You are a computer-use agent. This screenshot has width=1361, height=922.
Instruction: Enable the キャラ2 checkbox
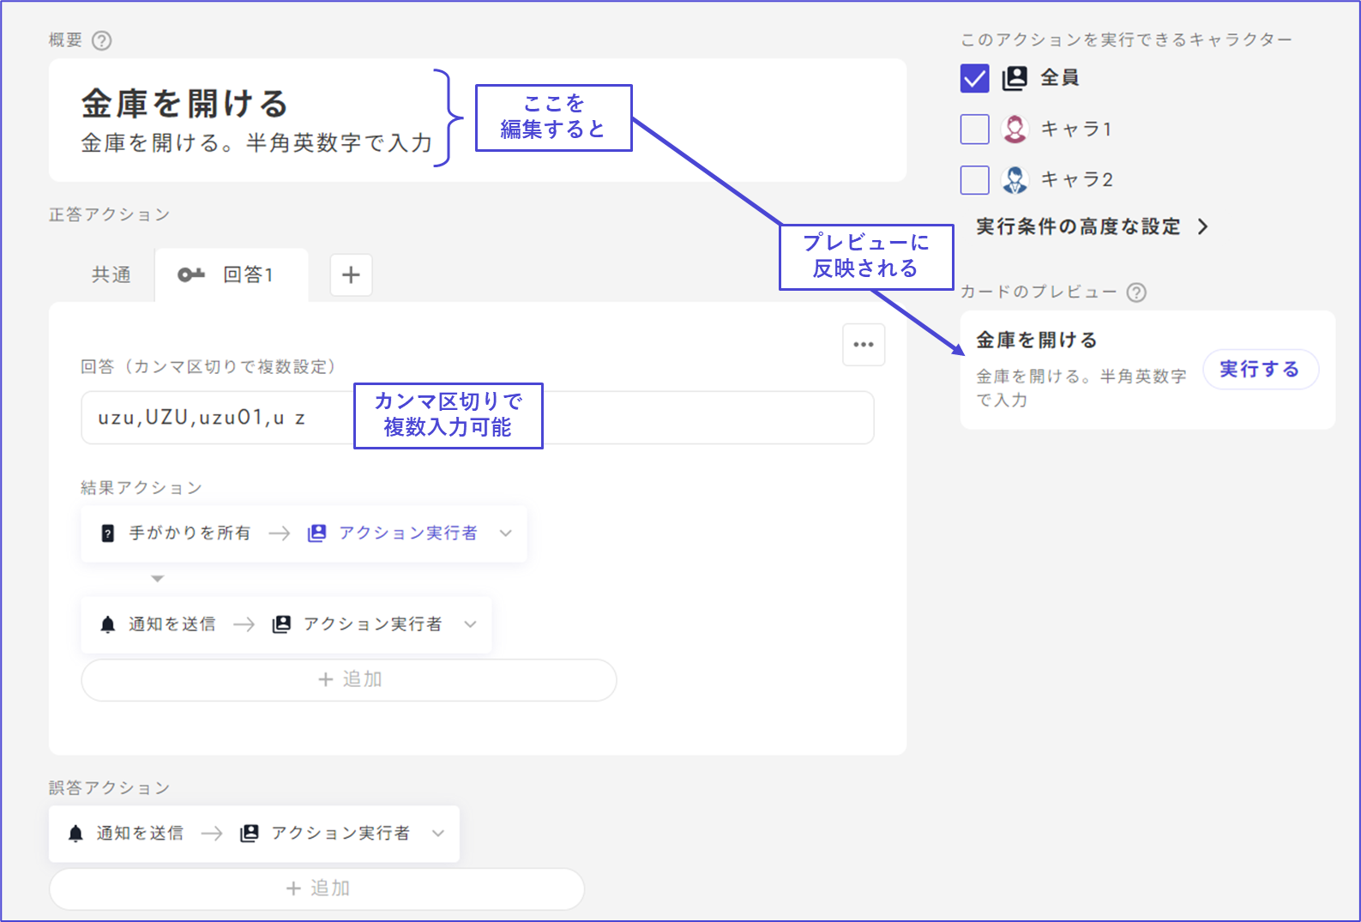click(x=974, y=180)
